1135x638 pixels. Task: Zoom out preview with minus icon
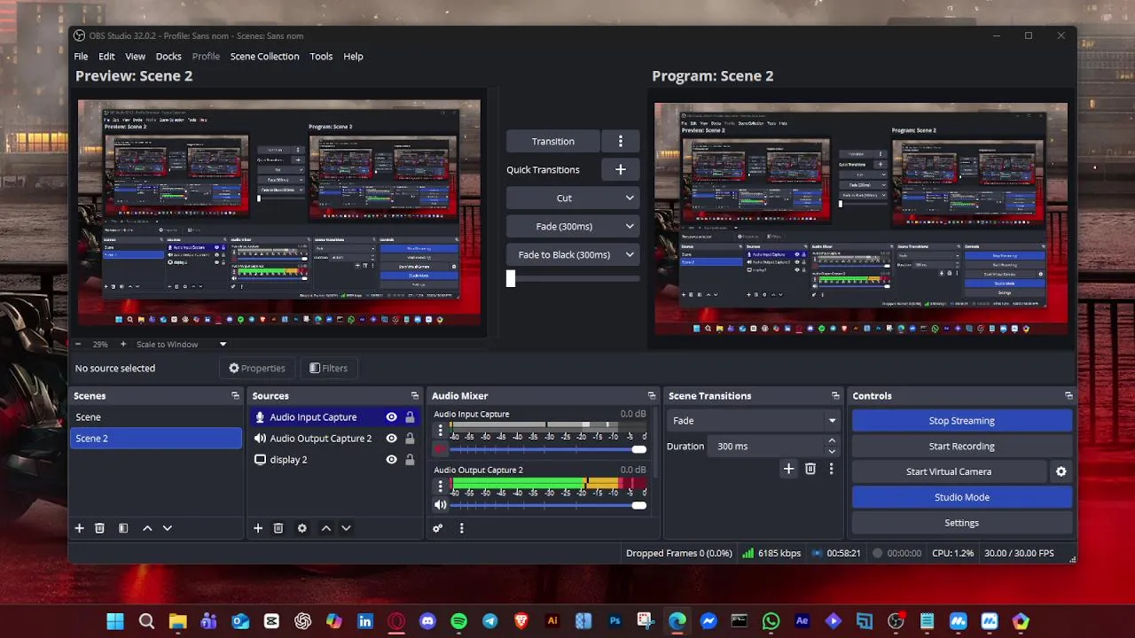[78, 344]
